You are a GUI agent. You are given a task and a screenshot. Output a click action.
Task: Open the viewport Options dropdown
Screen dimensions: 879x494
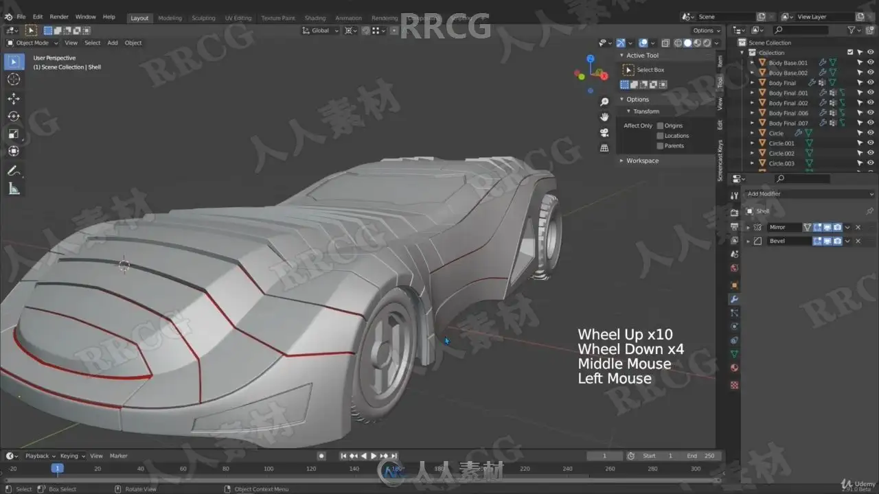(x=707, y=30)
